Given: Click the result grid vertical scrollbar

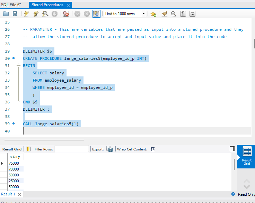Looking at the screenshot, I should pyautogui.click(x=234, y=165).
